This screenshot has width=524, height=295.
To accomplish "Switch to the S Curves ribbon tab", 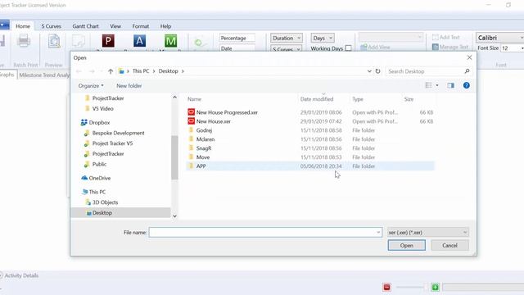I will pyautogui.click(x=51, y=26).
